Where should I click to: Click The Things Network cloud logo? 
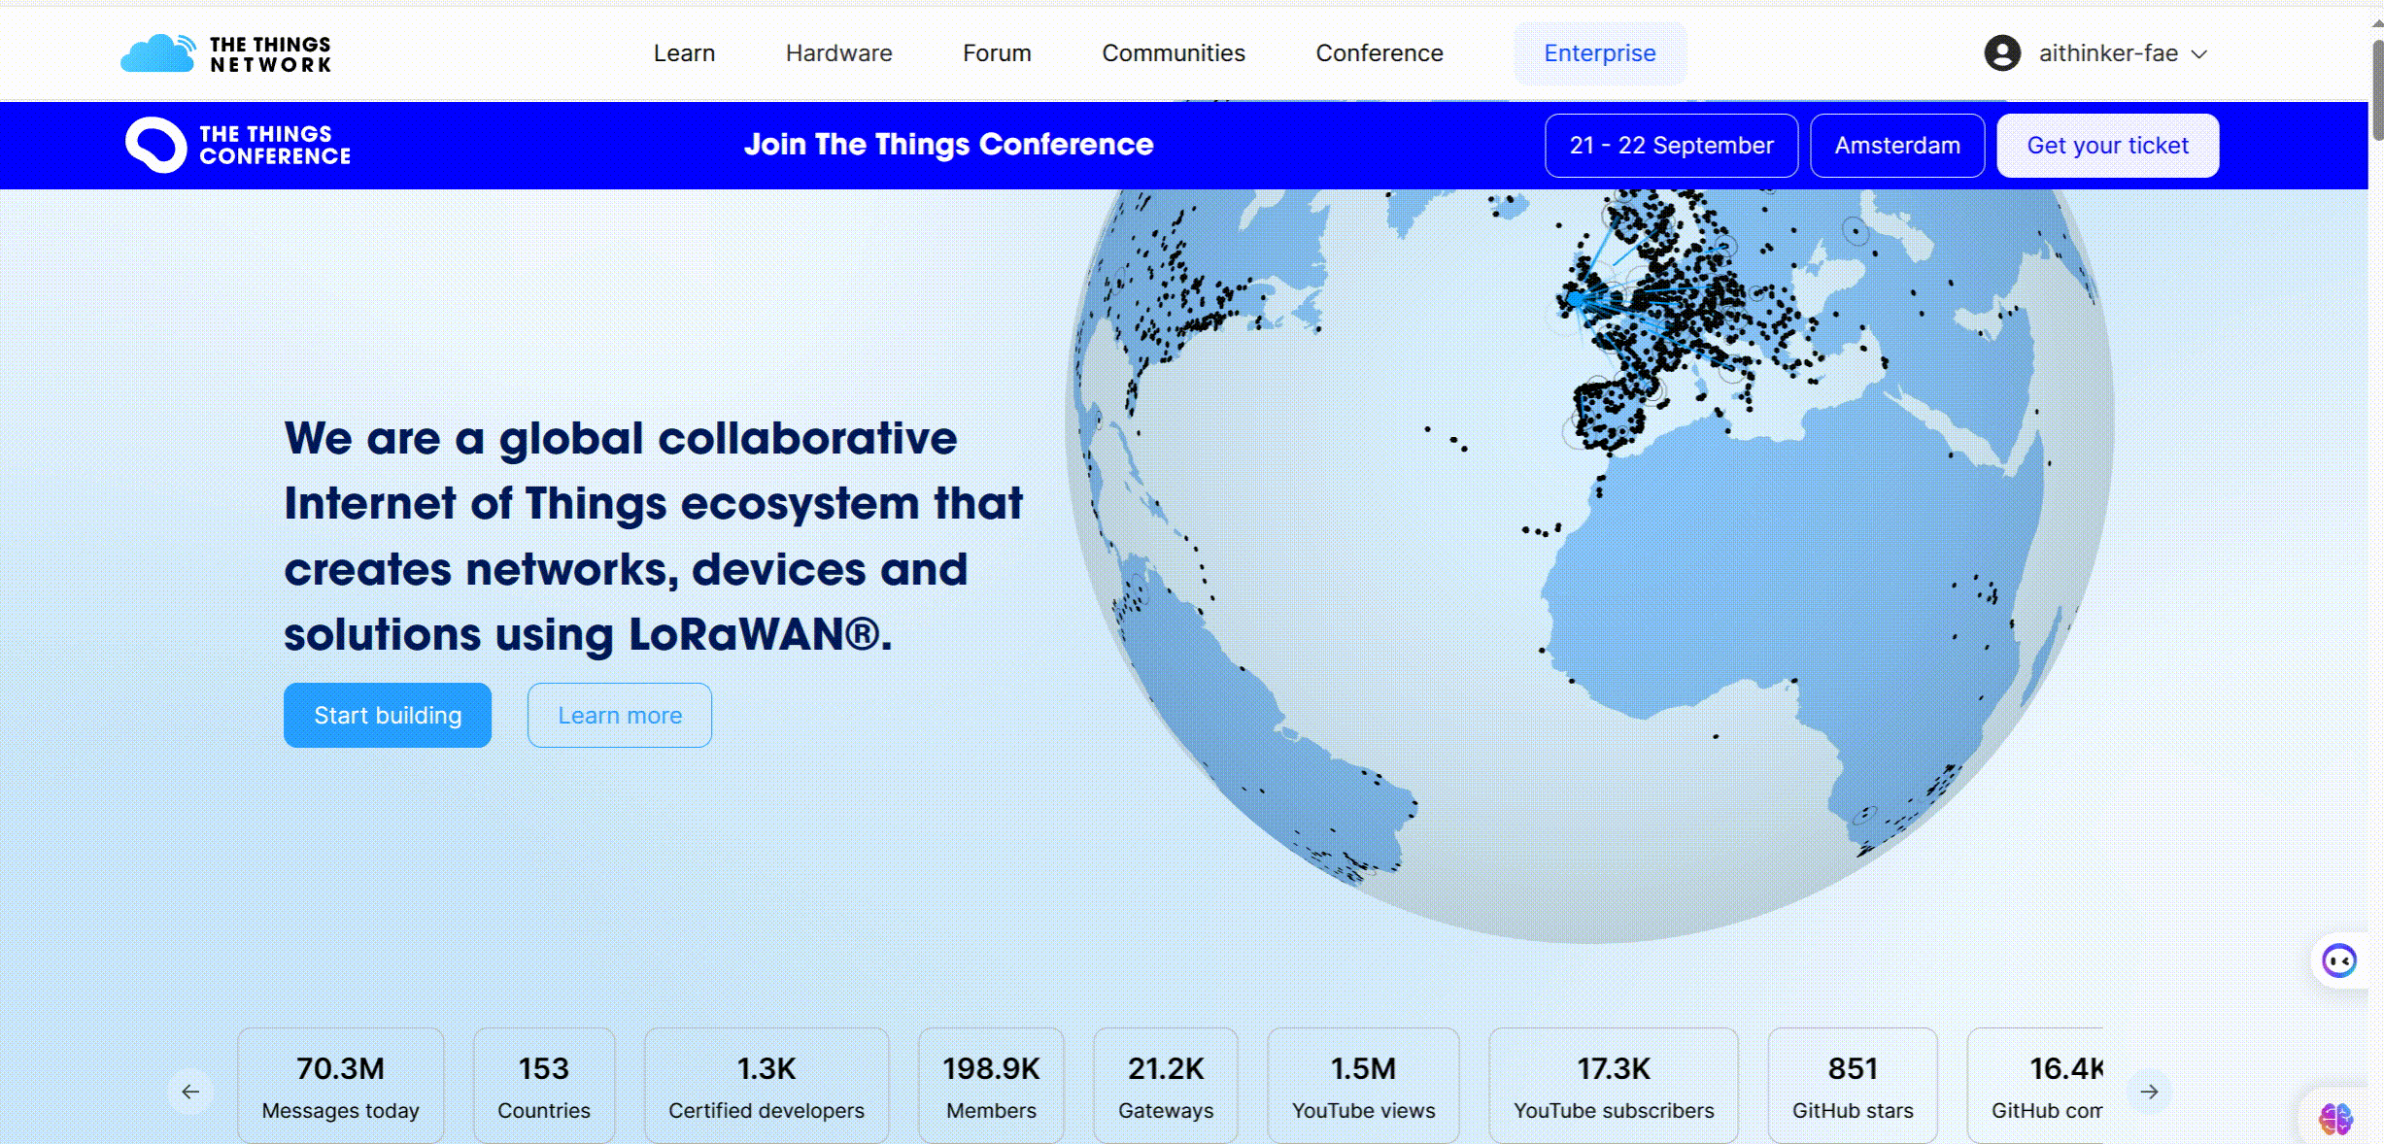(x=157, y=53)
